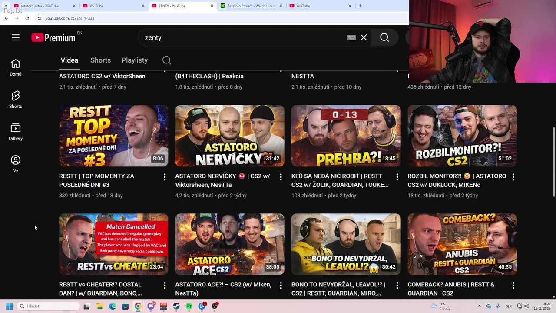Viewport: 556px width, 313px height.
Task: Click the magnifier search button
Action: (384, 37)
